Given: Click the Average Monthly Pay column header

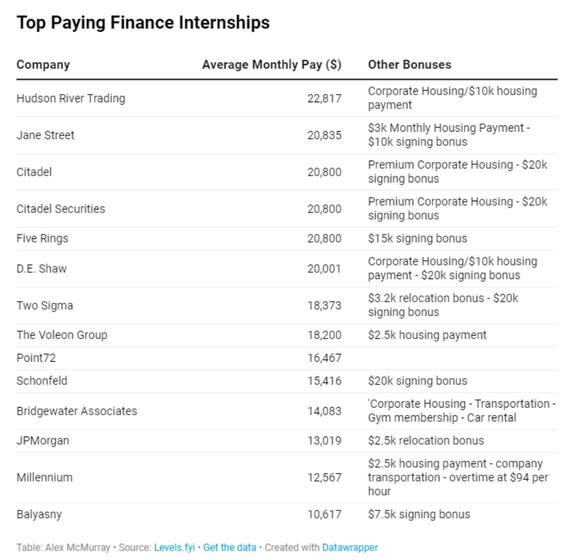Looking at the screenshot, I should pyautogui.click(x=272, y=65).
